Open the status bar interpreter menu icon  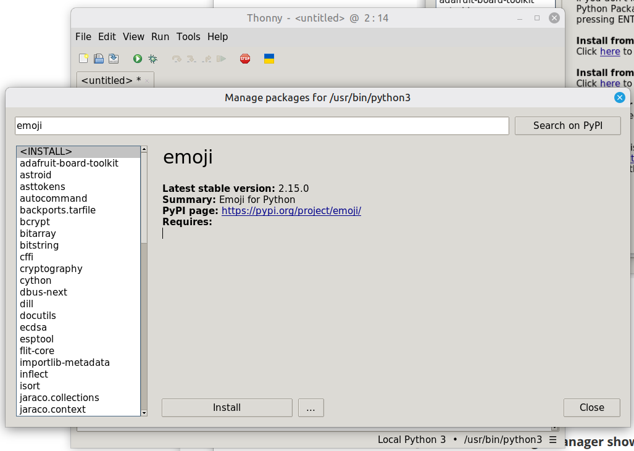[x=553, y=440]
